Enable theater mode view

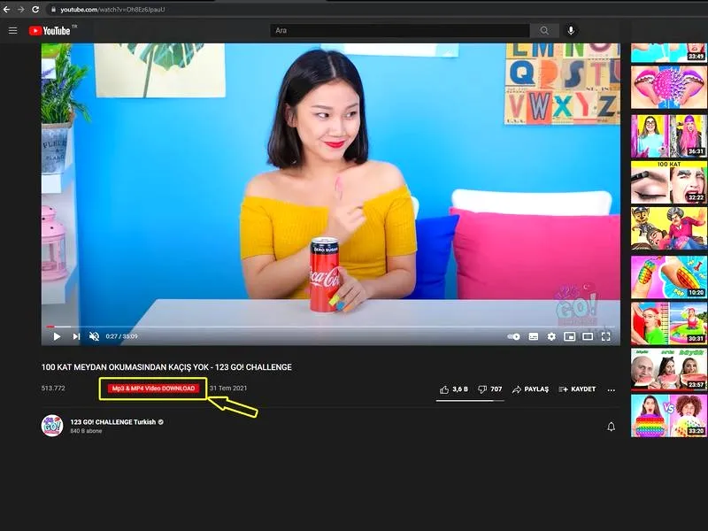coord(588,336)
